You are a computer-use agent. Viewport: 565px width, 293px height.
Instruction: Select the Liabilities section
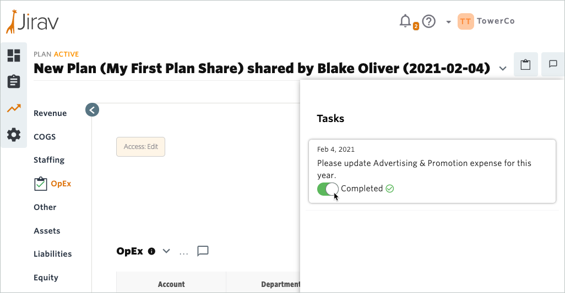53,254
